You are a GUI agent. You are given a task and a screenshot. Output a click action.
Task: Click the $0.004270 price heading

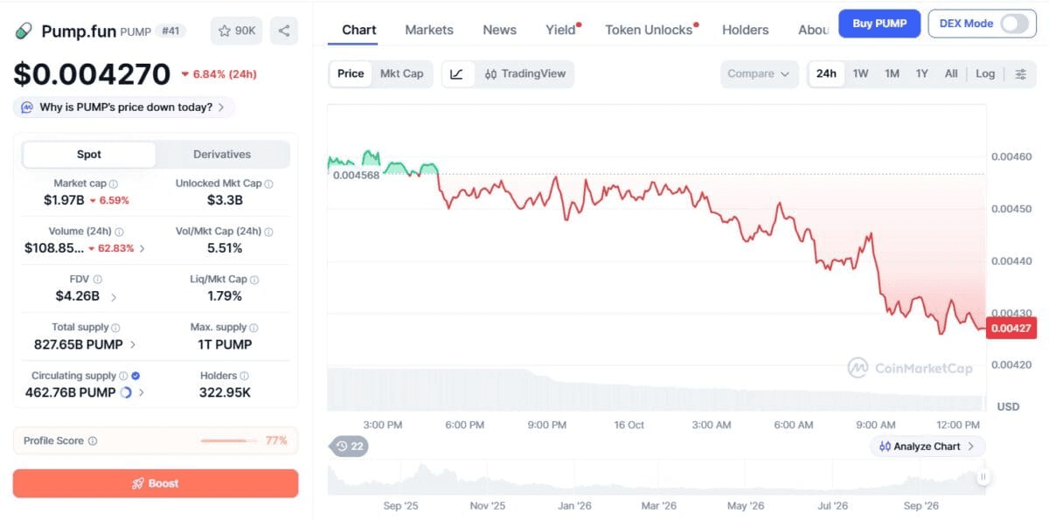(92, 74)
